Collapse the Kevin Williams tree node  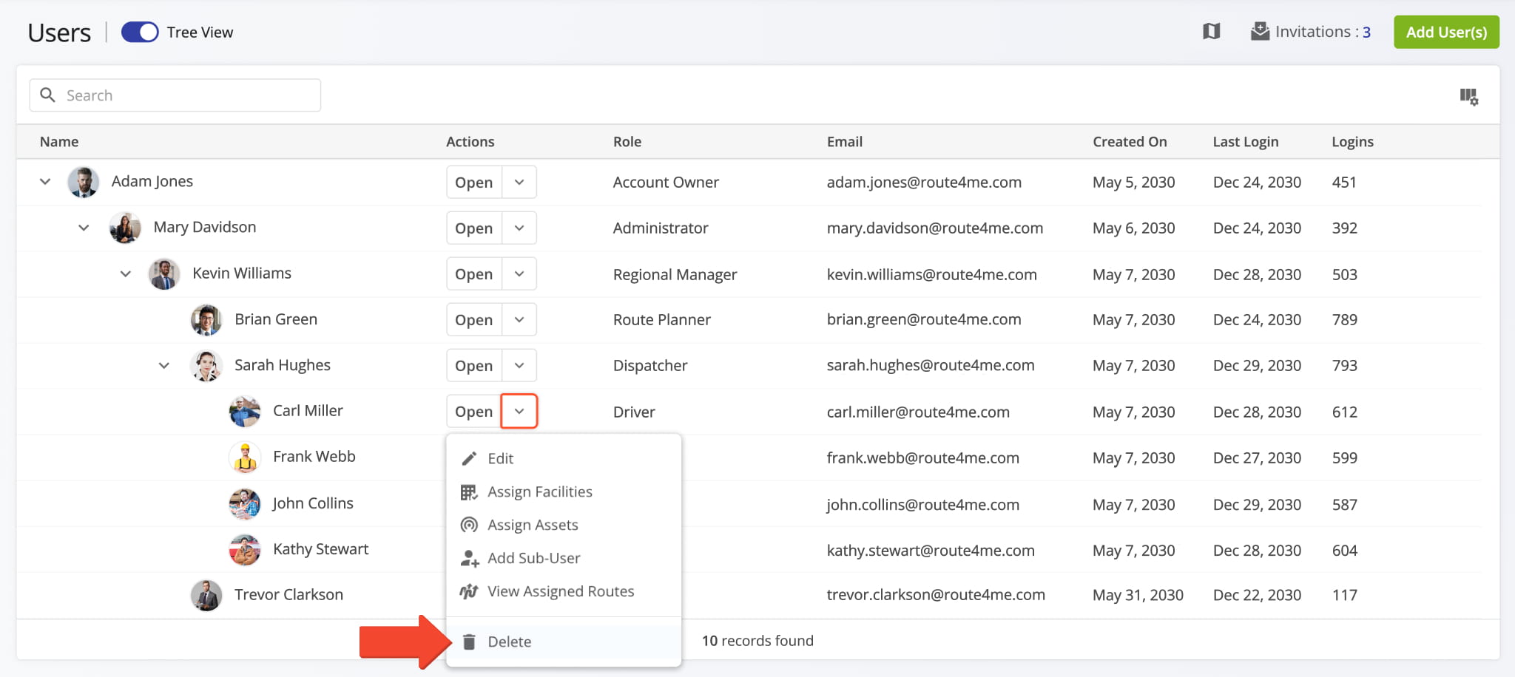click(126, 273)
